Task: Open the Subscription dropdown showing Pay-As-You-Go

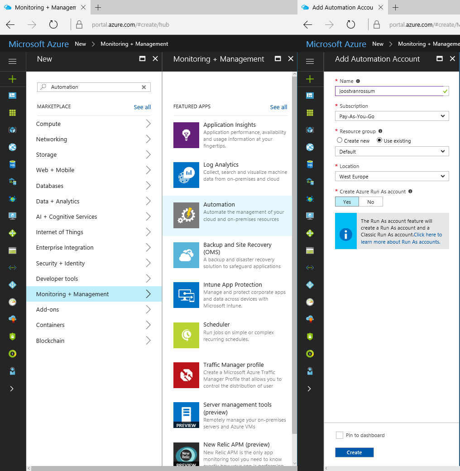Action: coord(391,116)
